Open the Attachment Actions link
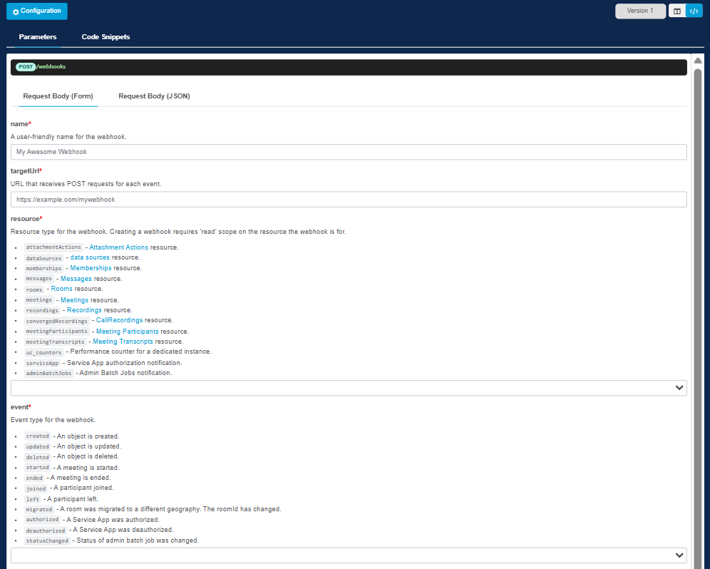This screenshot has height=569, width=710. click(118, 247)
